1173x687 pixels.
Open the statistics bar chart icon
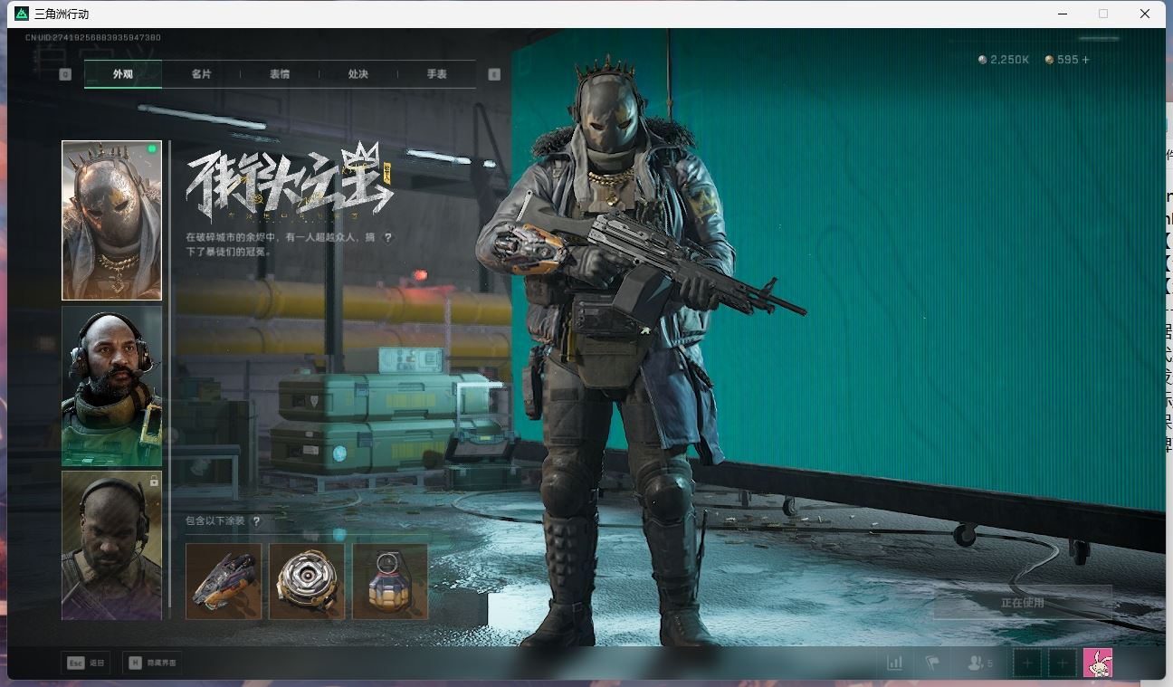click(x=894, y=663)
